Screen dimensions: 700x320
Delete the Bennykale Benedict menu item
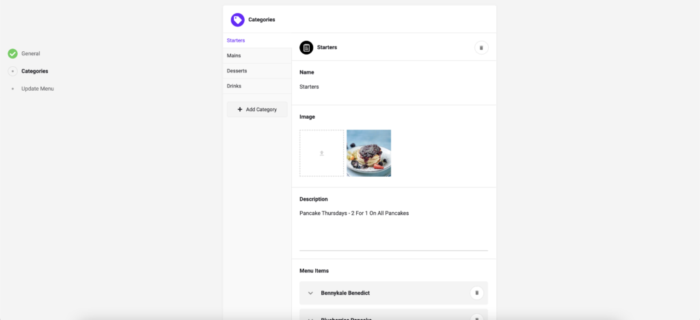coord(476,293)
